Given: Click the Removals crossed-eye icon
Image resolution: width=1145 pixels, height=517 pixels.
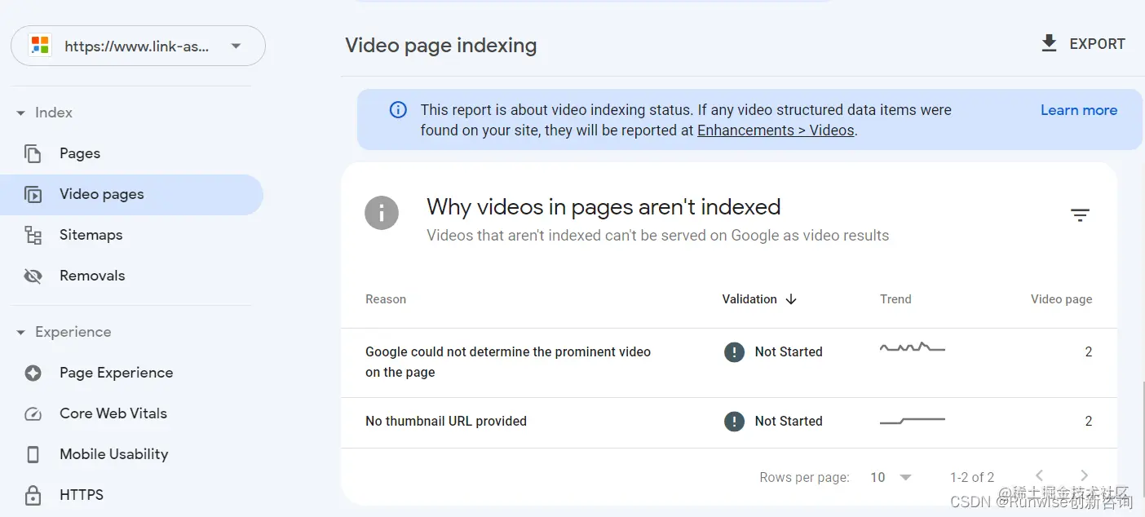Looking at the screenshot, I should click(x=33, y=276).
